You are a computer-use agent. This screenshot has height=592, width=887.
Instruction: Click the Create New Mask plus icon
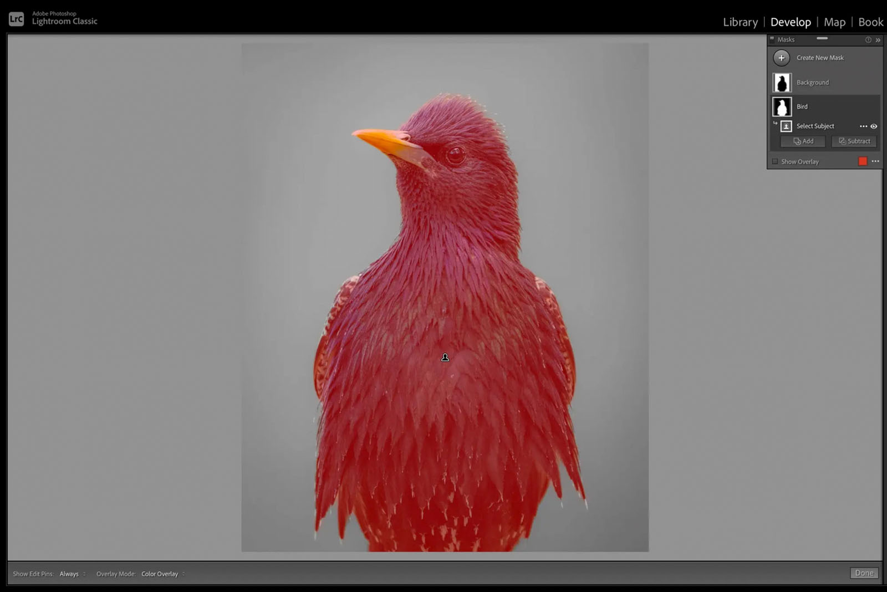point(781,58)
